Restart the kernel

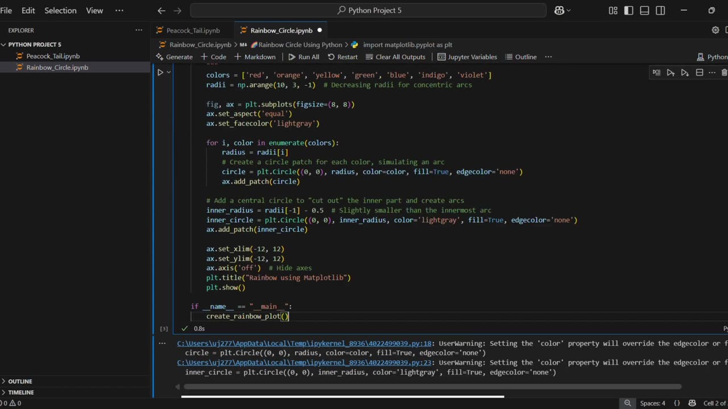[x=342, y=57]
